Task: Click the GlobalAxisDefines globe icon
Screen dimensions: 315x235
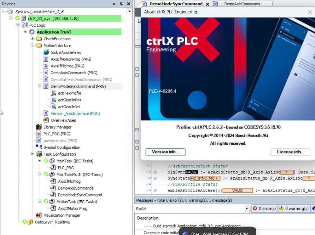Action: 46,52
